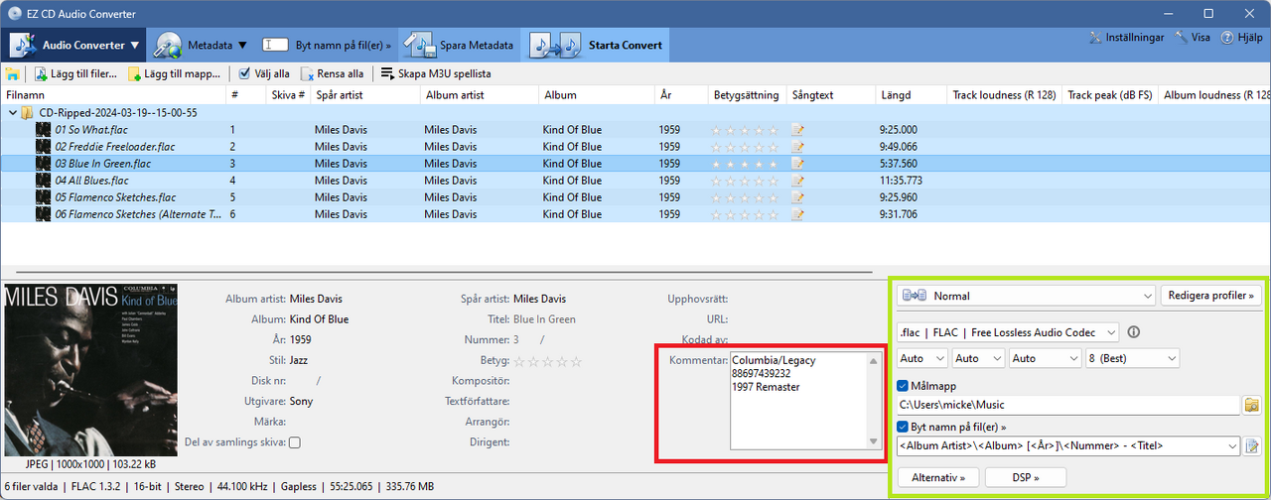
Task: Click Lägg till filer... add files icon
Action: [75, 73]
